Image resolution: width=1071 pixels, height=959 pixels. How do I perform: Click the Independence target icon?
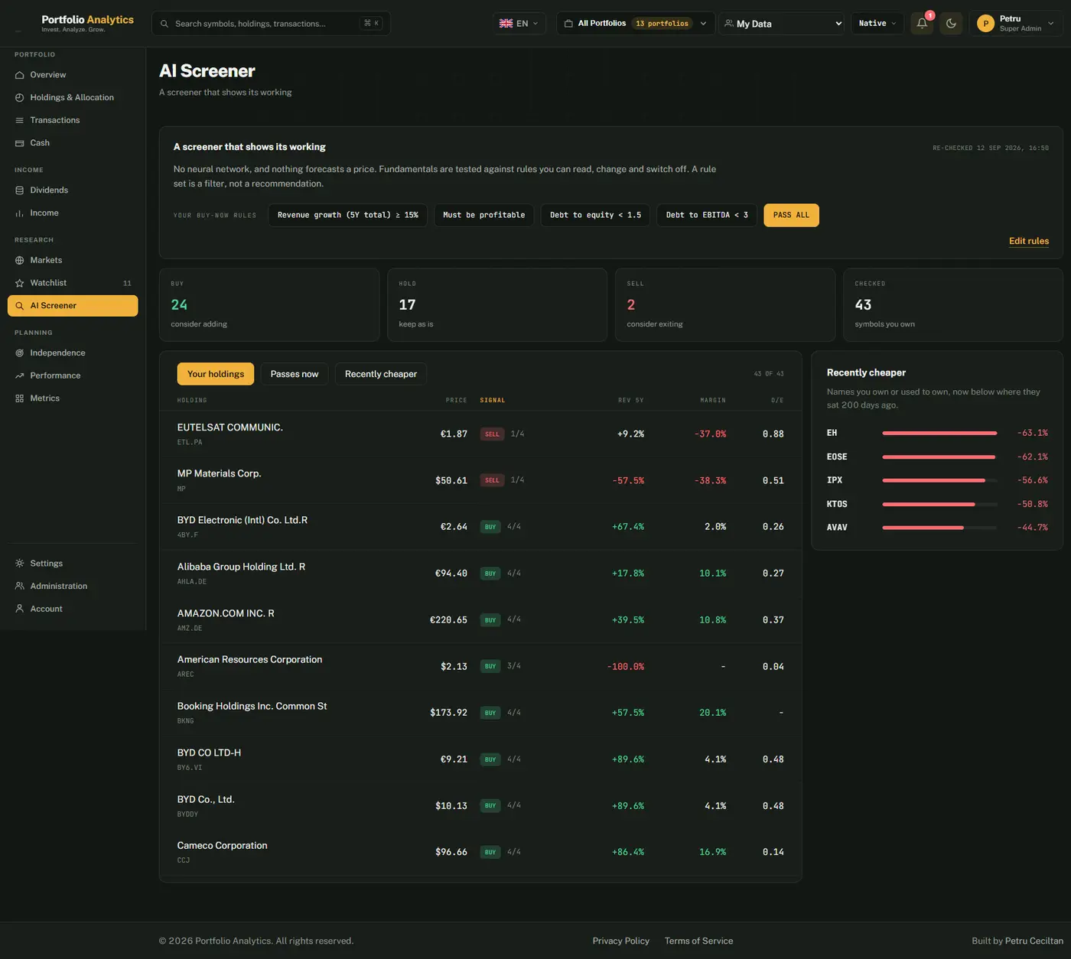point(20,353)
